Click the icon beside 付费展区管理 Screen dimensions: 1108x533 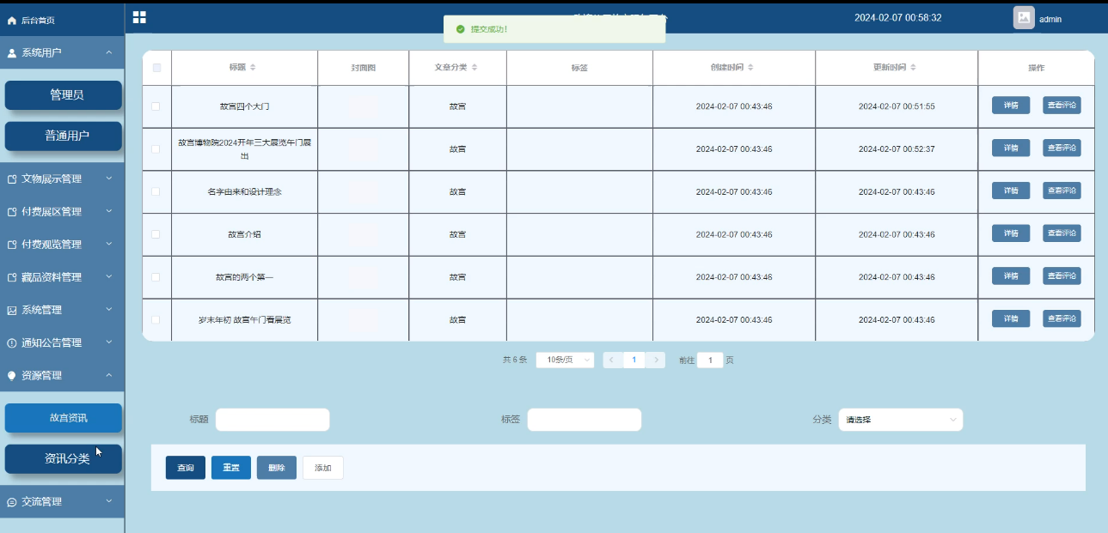12,212
